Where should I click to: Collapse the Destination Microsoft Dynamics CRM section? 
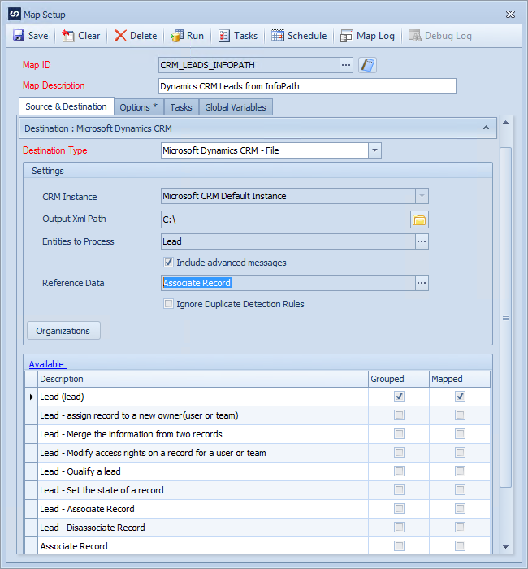pyautogui.click(x=486, y=128)
